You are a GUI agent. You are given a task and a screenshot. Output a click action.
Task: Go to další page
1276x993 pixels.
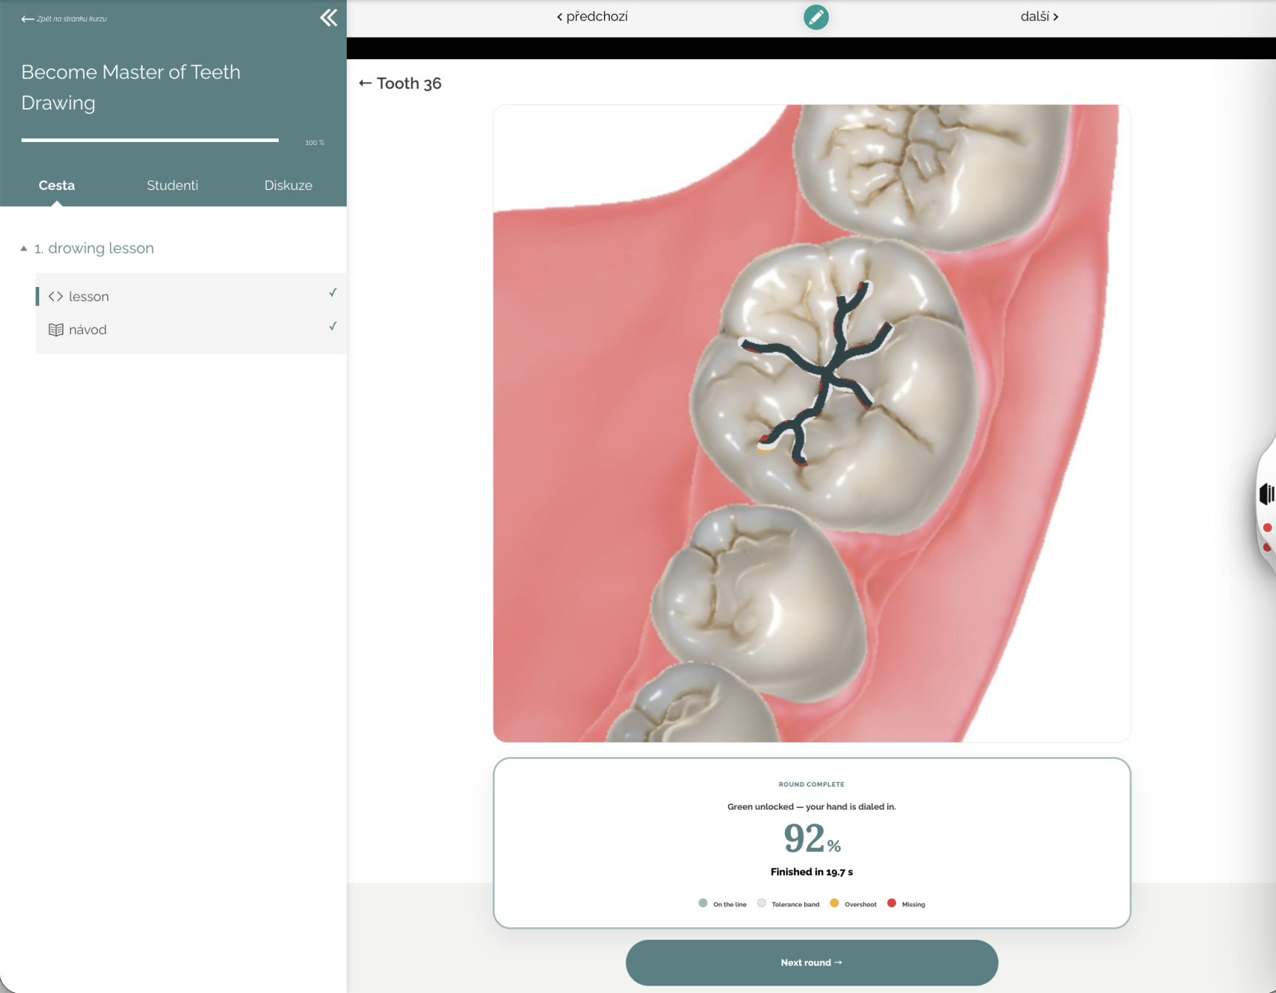coord(1039,16)
